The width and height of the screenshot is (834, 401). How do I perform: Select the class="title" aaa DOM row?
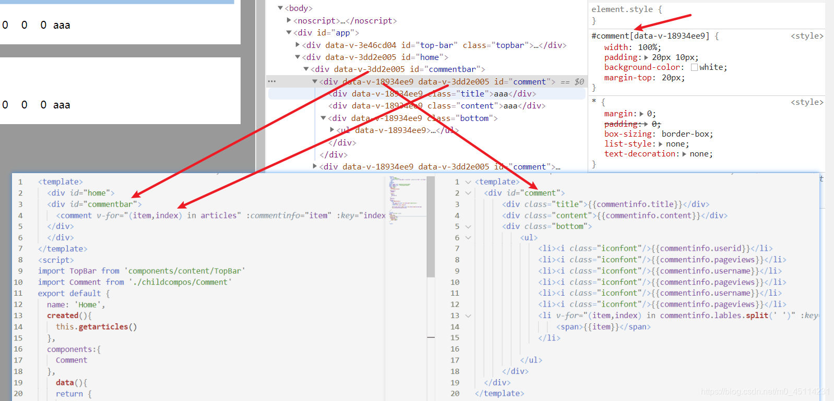pyautogui.click(x=427, y=94)
